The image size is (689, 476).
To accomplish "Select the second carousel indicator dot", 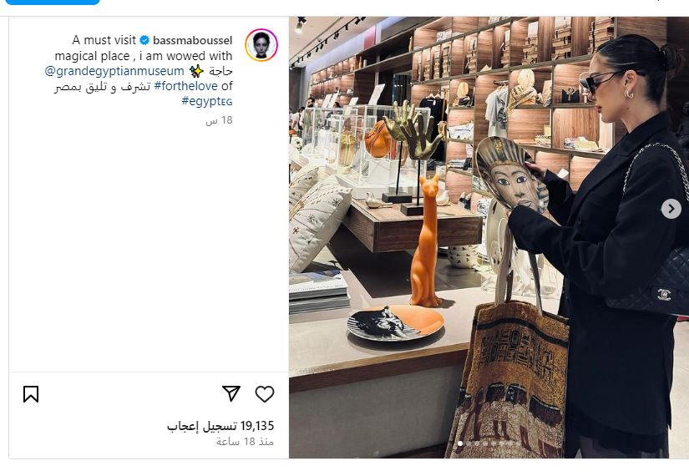I will 469,443.
